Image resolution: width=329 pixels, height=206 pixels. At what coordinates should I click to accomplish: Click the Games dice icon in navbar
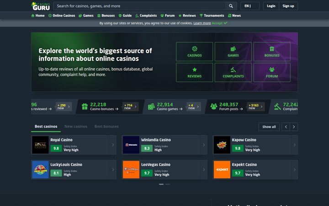[80, 16]
